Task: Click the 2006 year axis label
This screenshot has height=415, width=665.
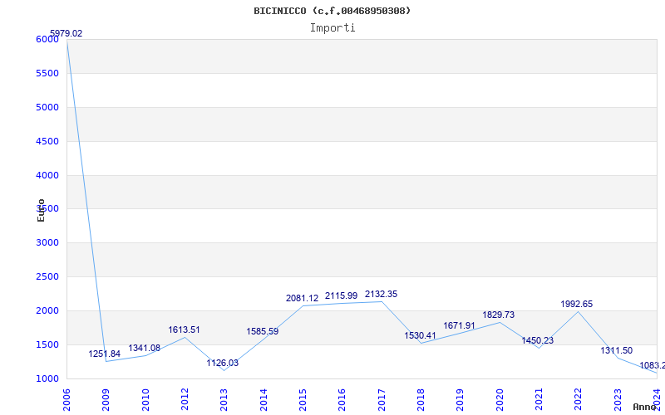Action: pos(67,398)
